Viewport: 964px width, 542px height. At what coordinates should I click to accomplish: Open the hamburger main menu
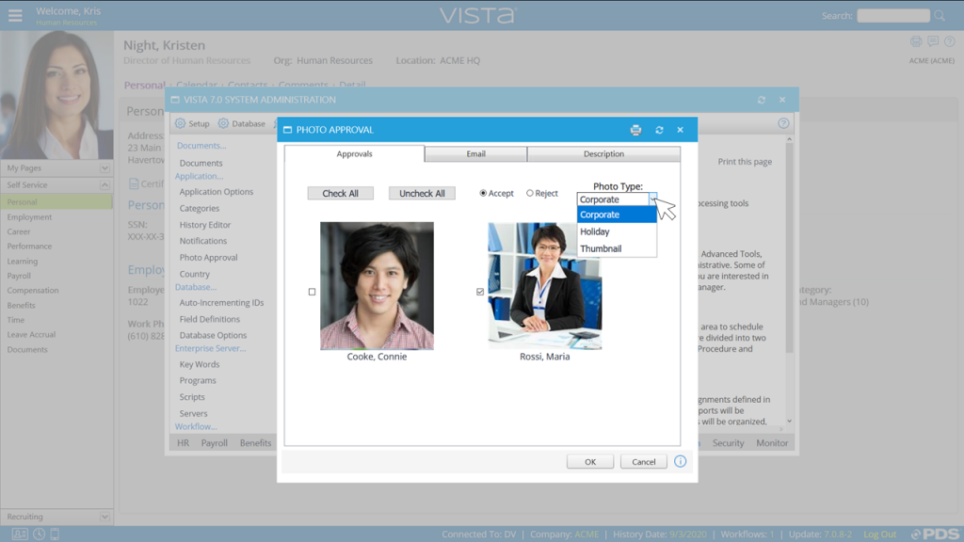pos(15,15)
